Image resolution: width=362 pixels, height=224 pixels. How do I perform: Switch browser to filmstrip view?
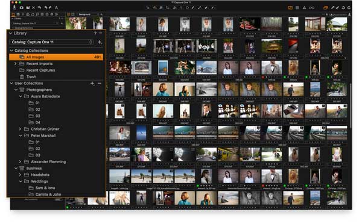(x=73, y=14)
